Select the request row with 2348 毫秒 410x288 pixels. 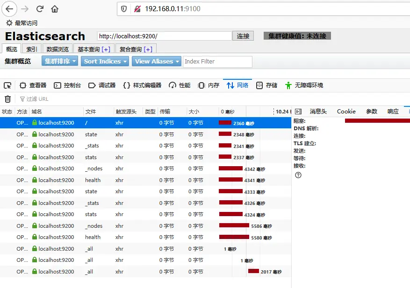click(x=146, y=134)
